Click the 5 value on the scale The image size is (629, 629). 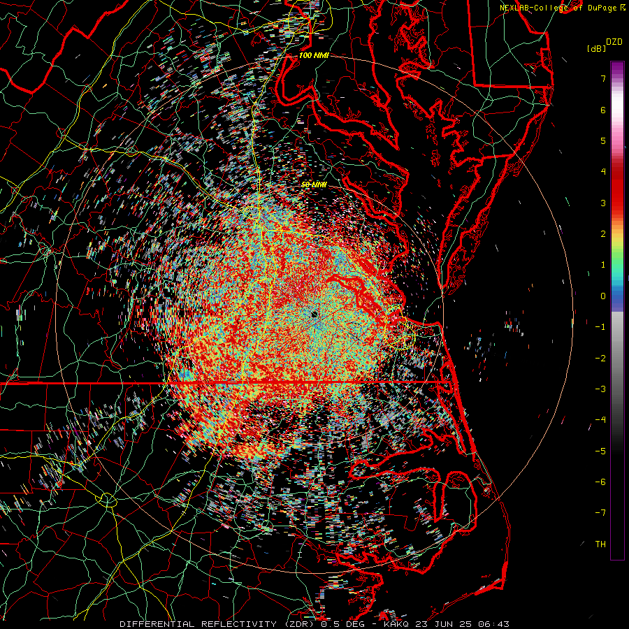[603, 140]
